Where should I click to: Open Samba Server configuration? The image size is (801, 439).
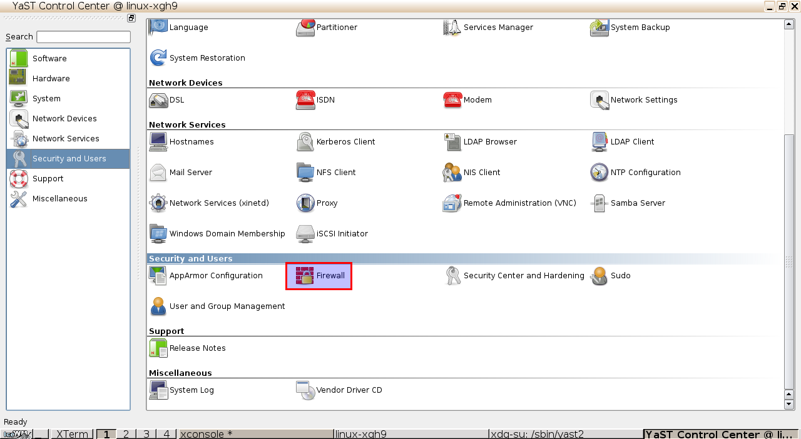tap(628, 203)
